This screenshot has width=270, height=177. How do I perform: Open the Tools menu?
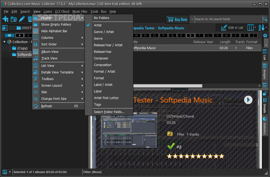click(94, 12)
